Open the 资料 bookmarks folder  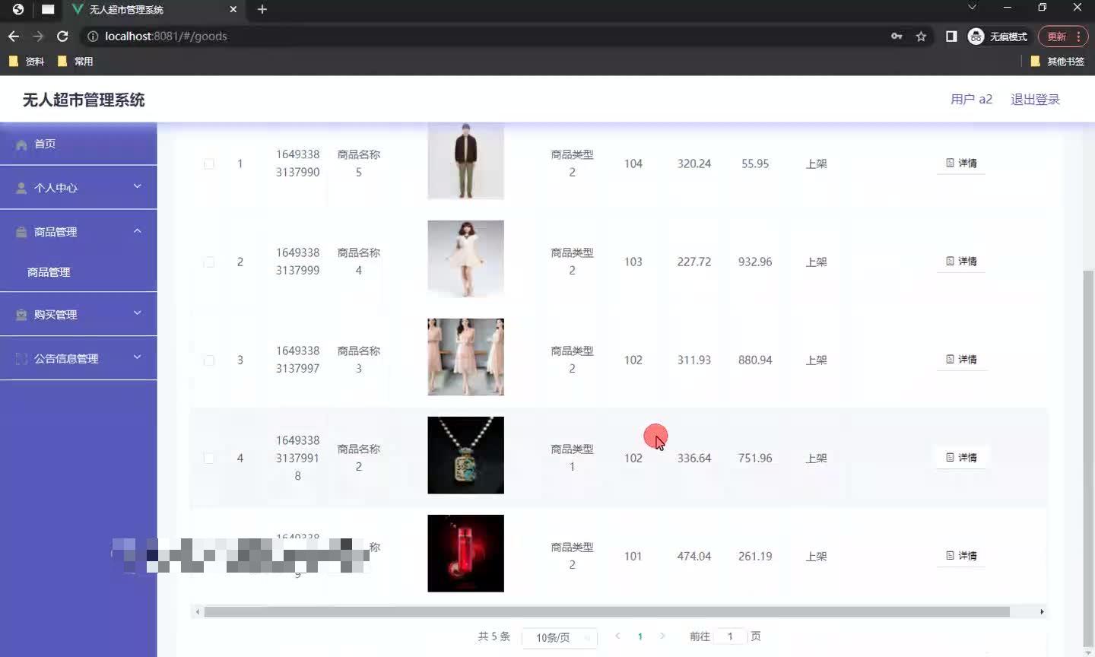27,62
